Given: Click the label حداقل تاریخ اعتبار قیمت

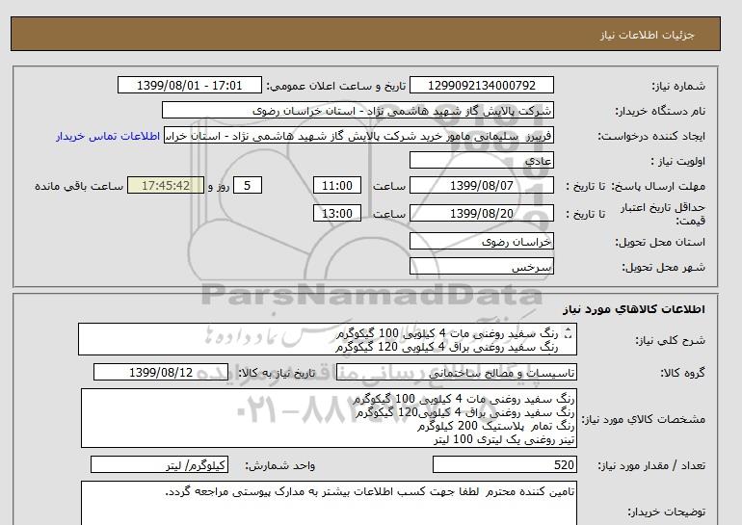Looking at the screenshot, I should point(663,214).
